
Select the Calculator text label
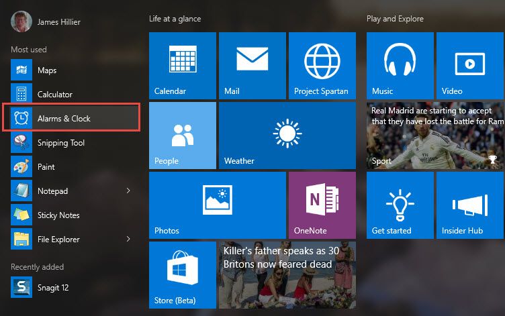(55, 95)
